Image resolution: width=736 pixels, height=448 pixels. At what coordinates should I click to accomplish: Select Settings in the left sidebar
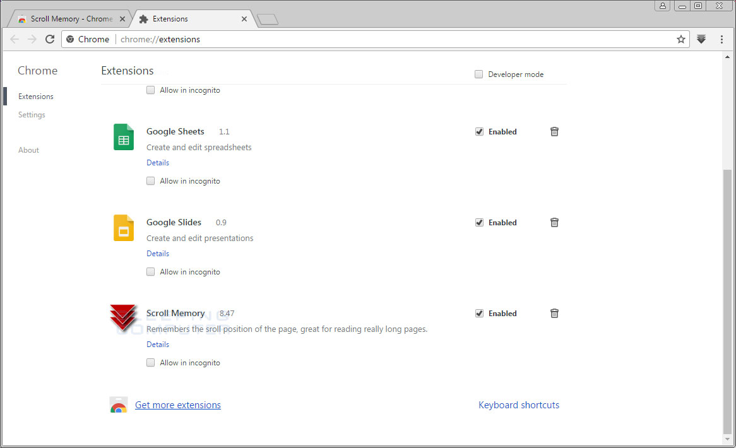pyautogui.click(x=32, y=114)
